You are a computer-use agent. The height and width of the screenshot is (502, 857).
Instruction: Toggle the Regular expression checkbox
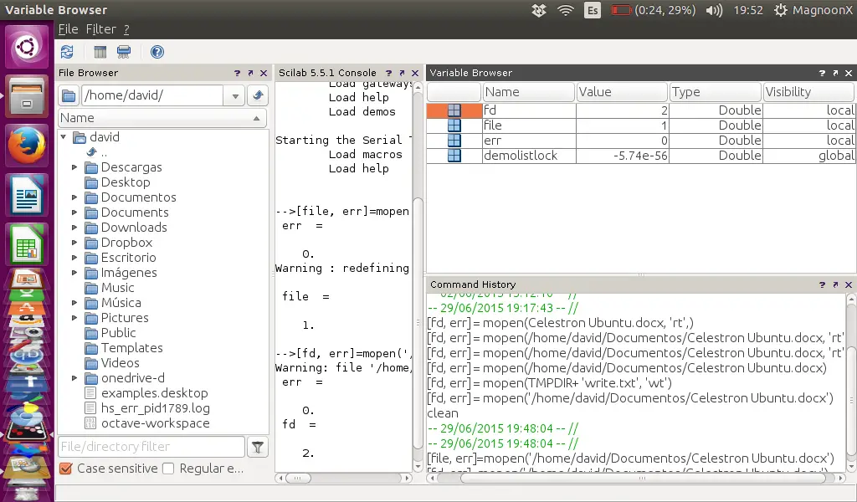tap(168, 469)
